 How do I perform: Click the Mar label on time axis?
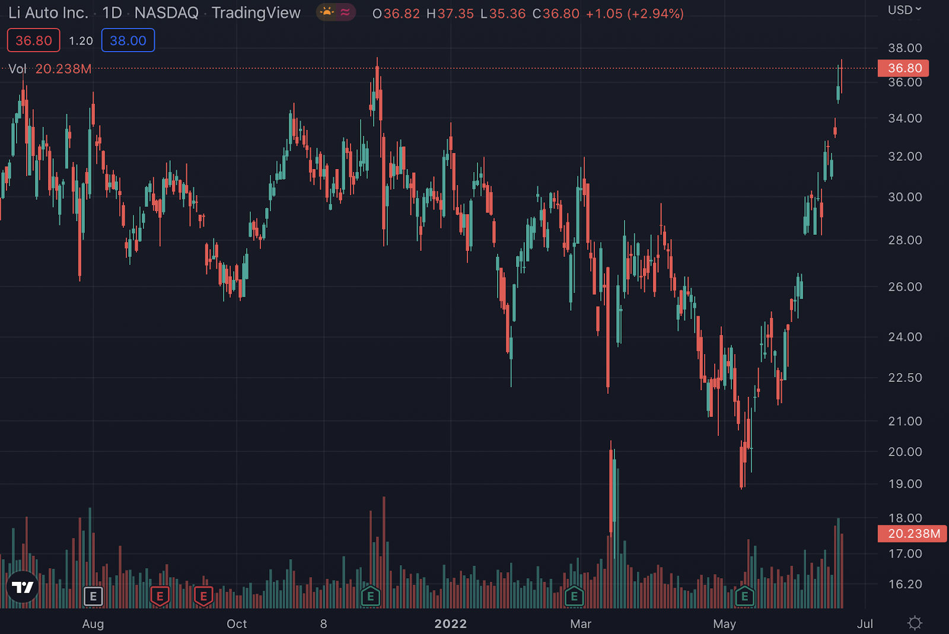581,624
